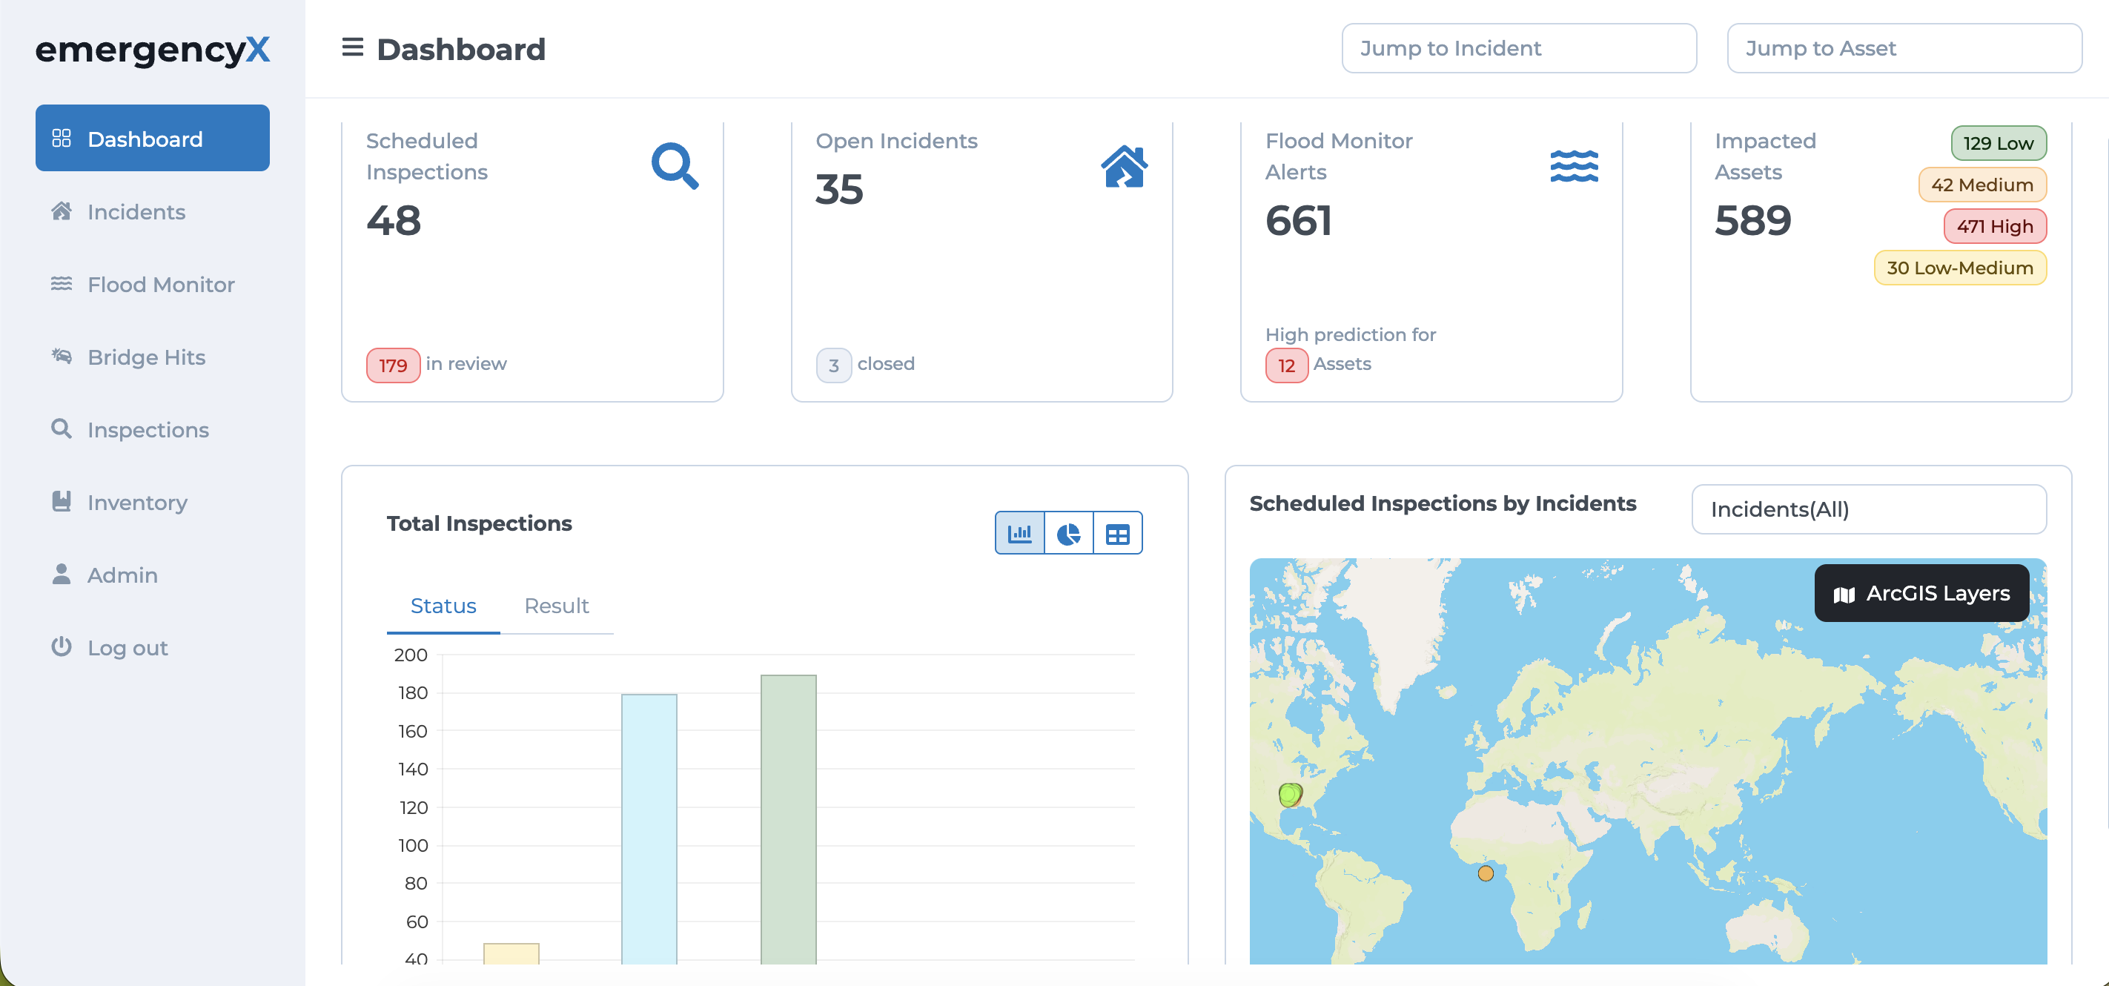Click the Admin user icon in sidebar
Image resolution: width=2109 pixels, height=986 pixels.
pyautogui.click(x=62, y=574)
